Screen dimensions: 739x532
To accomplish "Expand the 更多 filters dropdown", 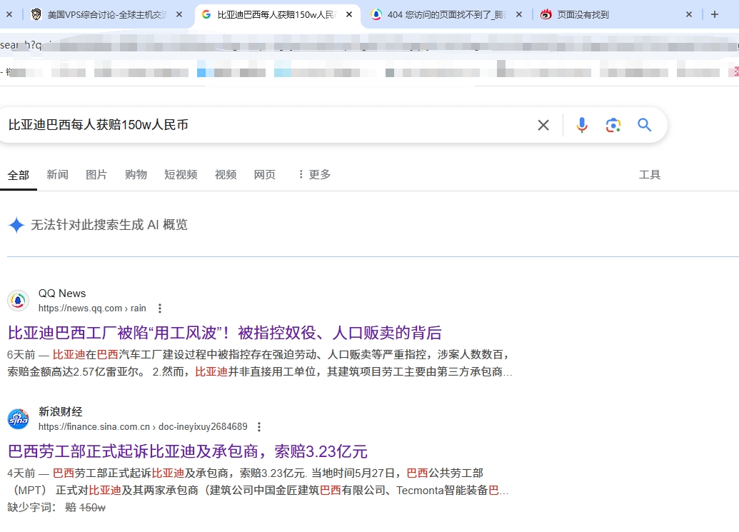I will [314, 175].
